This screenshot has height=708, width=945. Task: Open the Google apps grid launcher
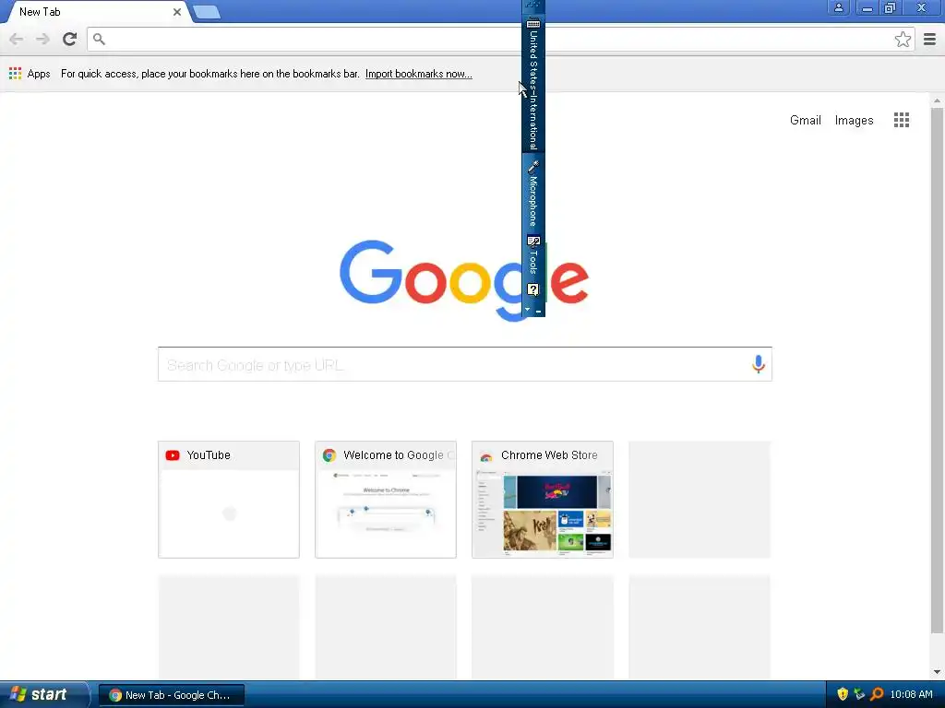click(x=901, y=120)
